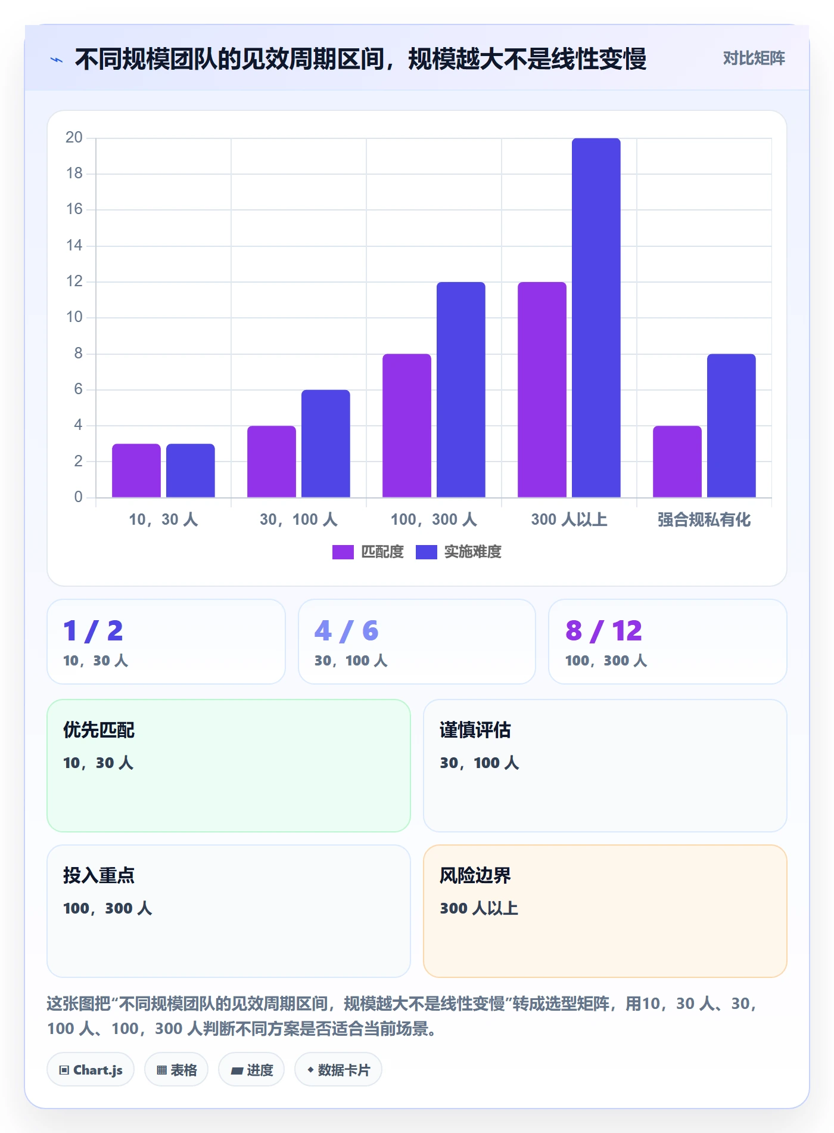The width and height of the screenshot is (834, 1133).
Task: Select the 风险边界 orange card
Action: [605, 911]
